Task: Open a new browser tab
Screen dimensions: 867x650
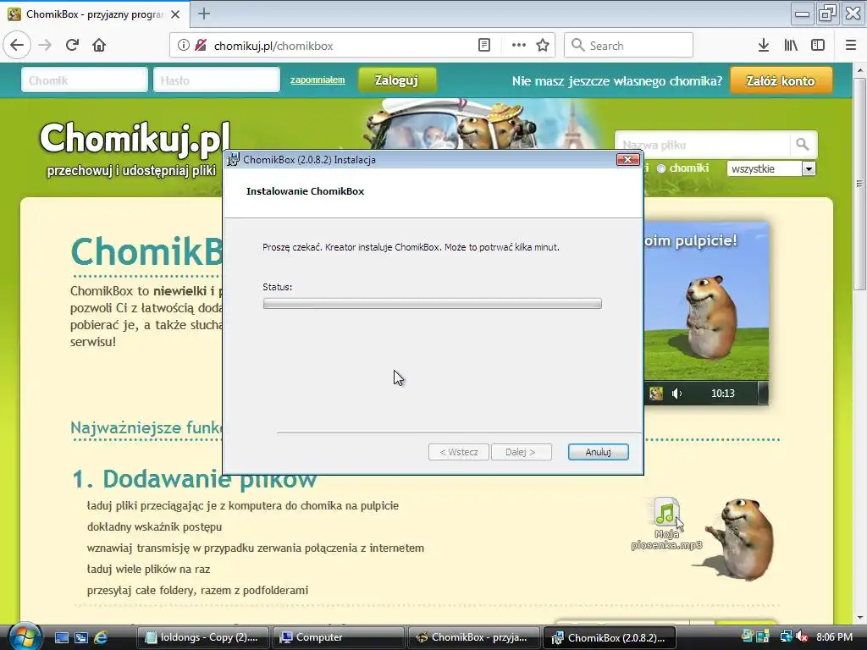Action: 204,14
